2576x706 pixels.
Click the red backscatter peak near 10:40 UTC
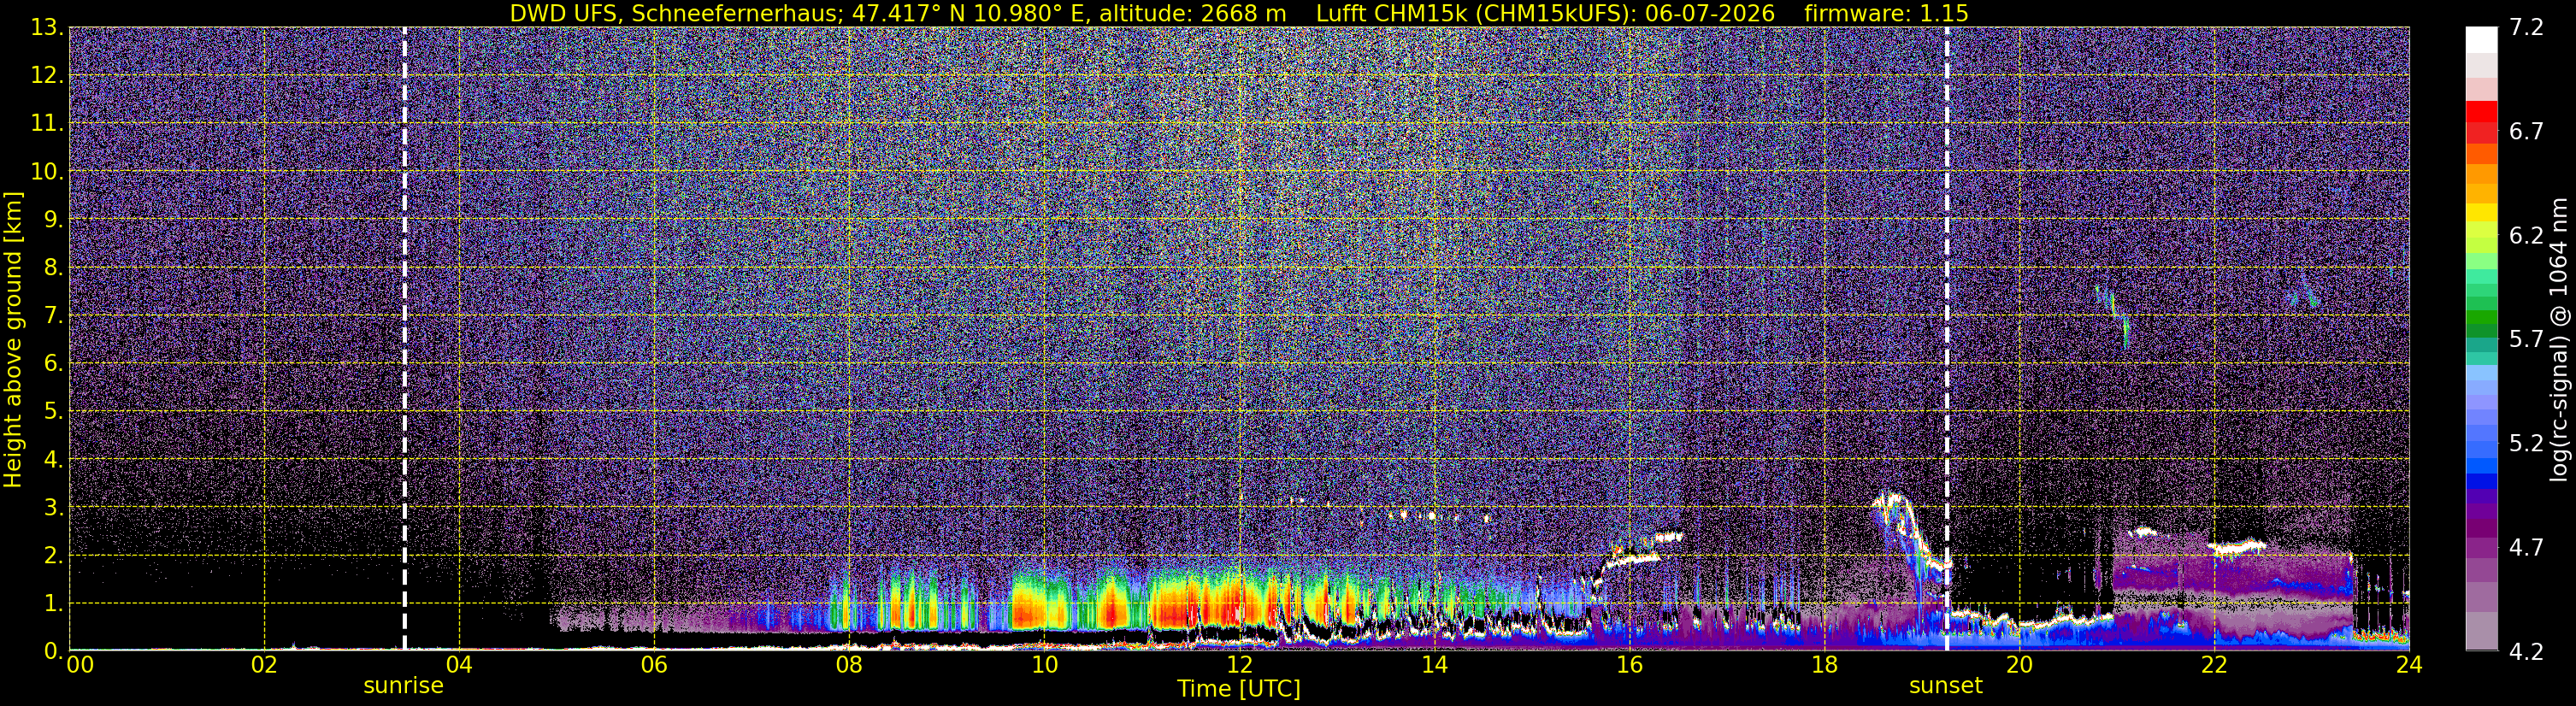[1112, 607]
